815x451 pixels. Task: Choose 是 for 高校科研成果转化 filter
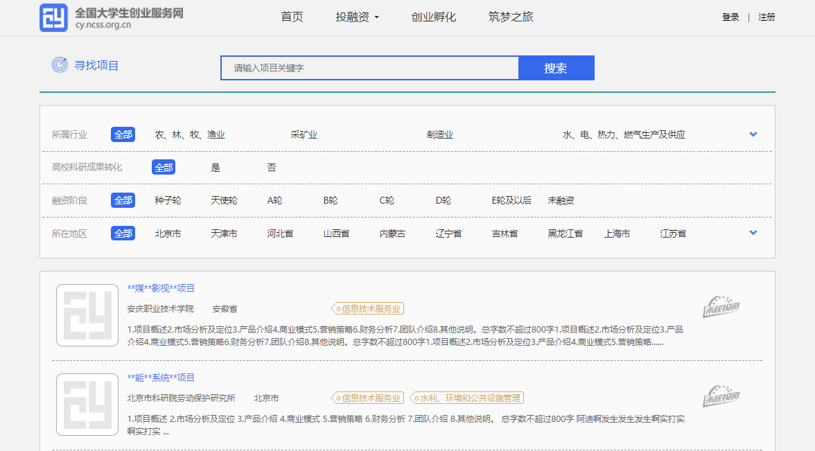pos(216,168)
